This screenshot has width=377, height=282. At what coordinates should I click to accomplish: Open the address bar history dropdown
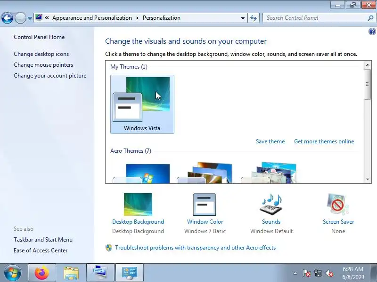[243, 18]
